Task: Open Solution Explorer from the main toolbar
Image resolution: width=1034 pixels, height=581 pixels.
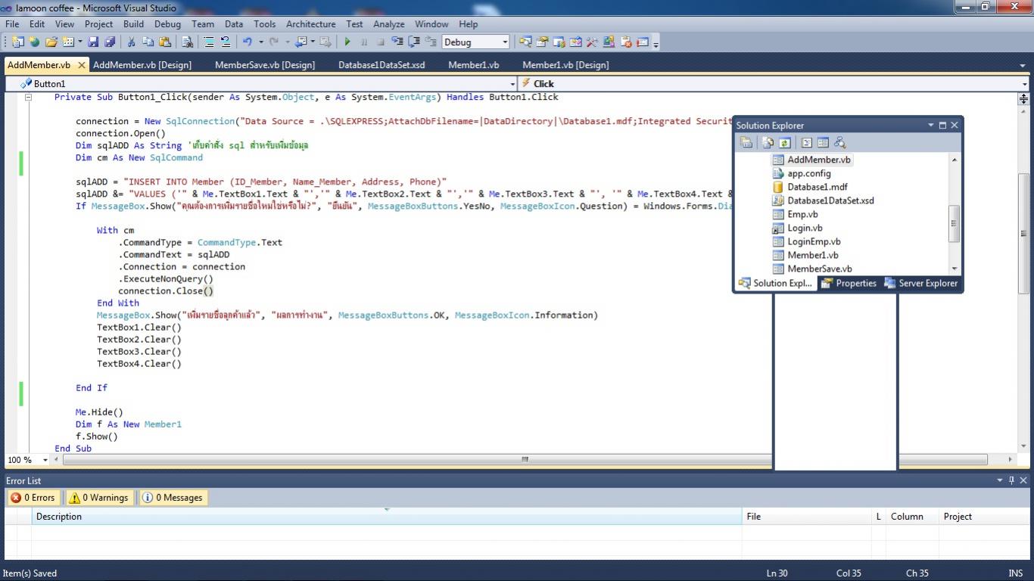Action: coord(525,42)
